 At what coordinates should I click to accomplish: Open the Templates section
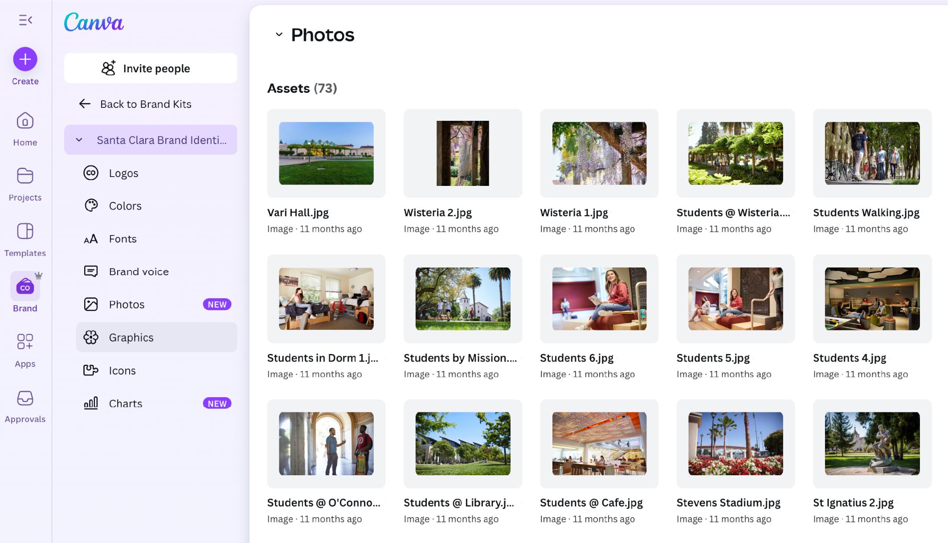pos(25,232)
